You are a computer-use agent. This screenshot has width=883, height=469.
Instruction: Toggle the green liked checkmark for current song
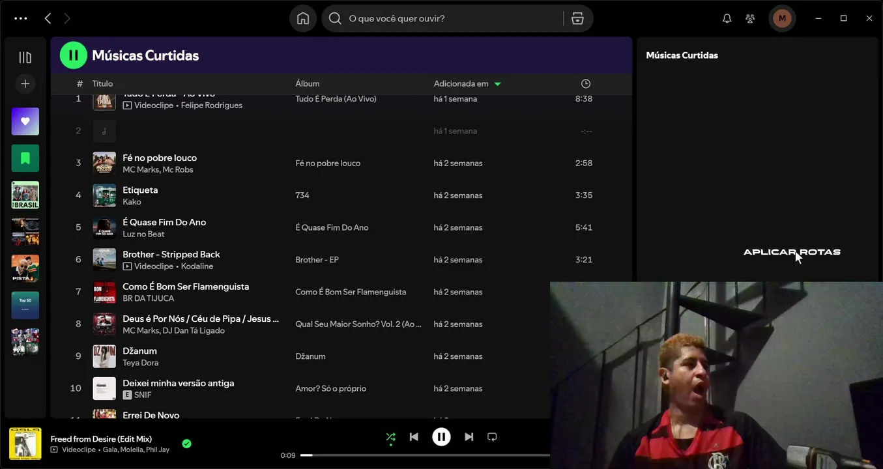(186, 444)
